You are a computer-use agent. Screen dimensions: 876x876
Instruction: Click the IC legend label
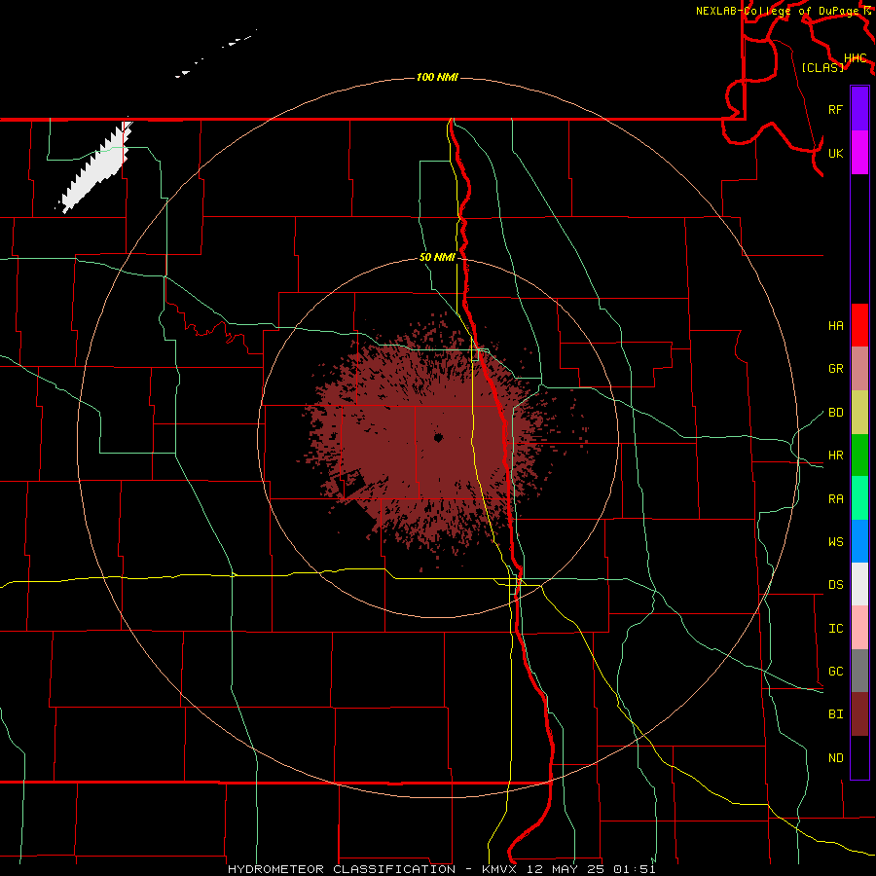pyautogui.click(x=835, y=629)
